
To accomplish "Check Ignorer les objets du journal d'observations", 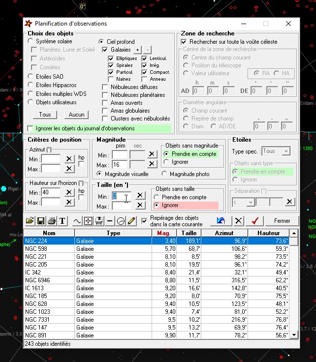I will click(30, 128).
